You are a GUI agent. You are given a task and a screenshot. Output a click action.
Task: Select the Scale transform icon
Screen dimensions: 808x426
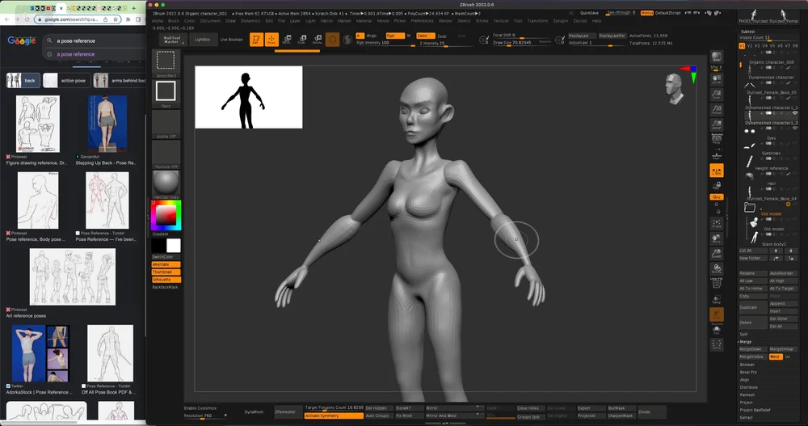pos(302,40)
